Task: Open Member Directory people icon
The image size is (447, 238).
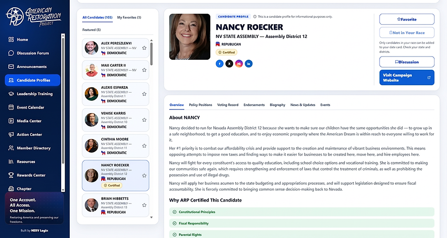Action: (11, 148)
